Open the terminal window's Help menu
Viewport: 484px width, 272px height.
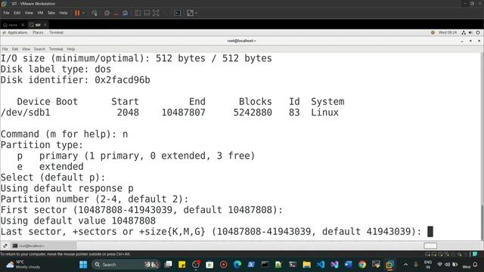70,49
